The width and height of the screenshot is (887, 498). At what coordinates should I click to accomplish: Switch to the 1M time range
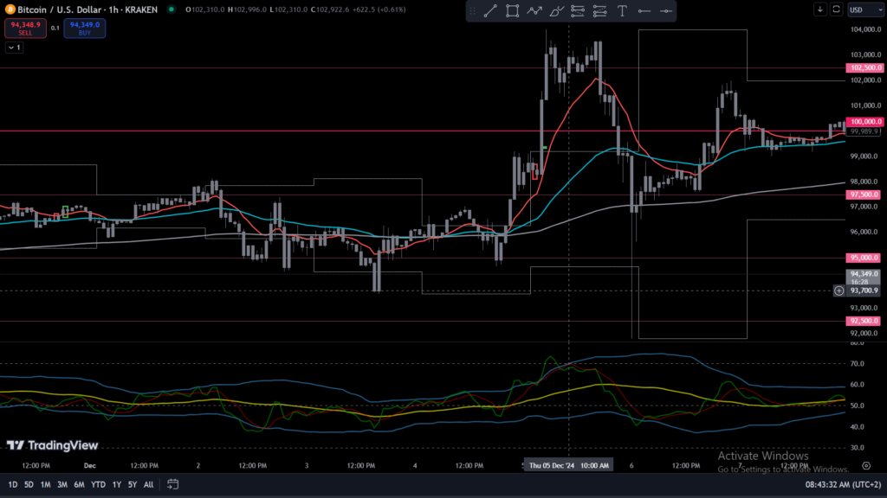point(45,484)
